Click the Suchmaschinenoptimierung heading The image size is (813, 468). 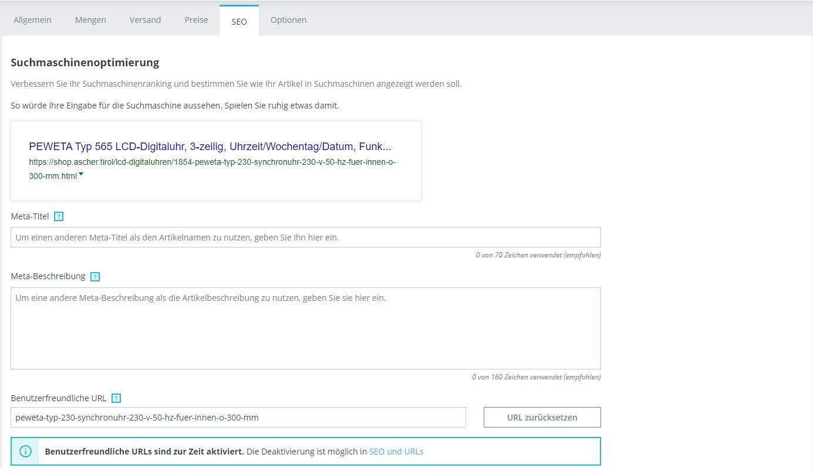pyautogui.click(x=85, y=62)
